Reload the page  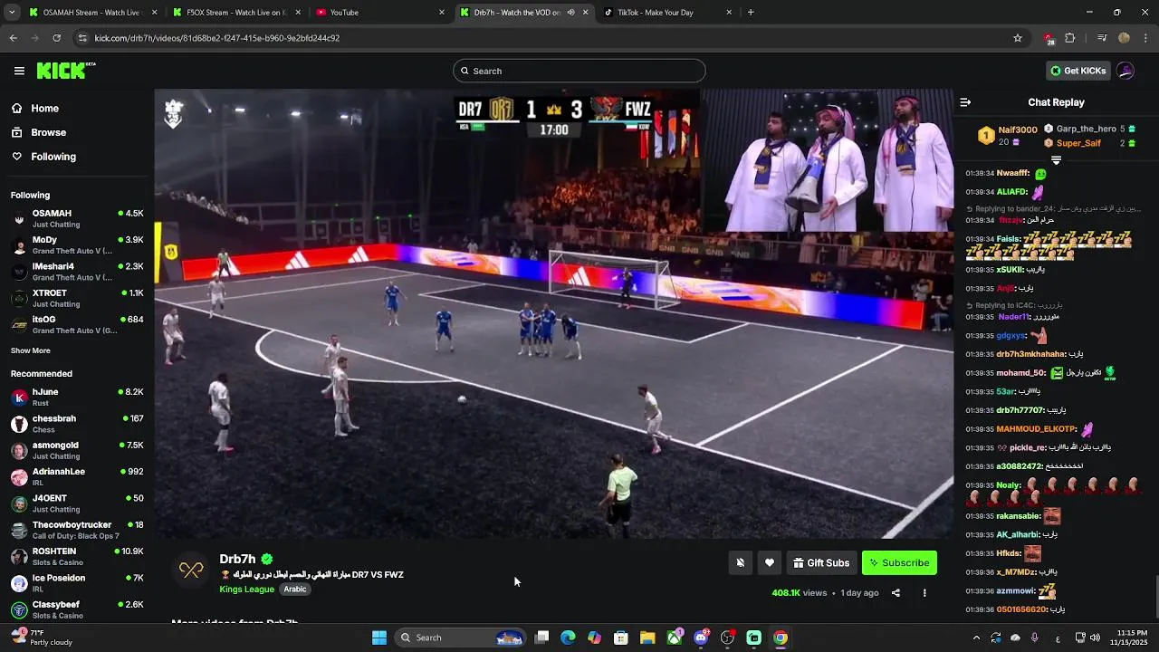56,38
